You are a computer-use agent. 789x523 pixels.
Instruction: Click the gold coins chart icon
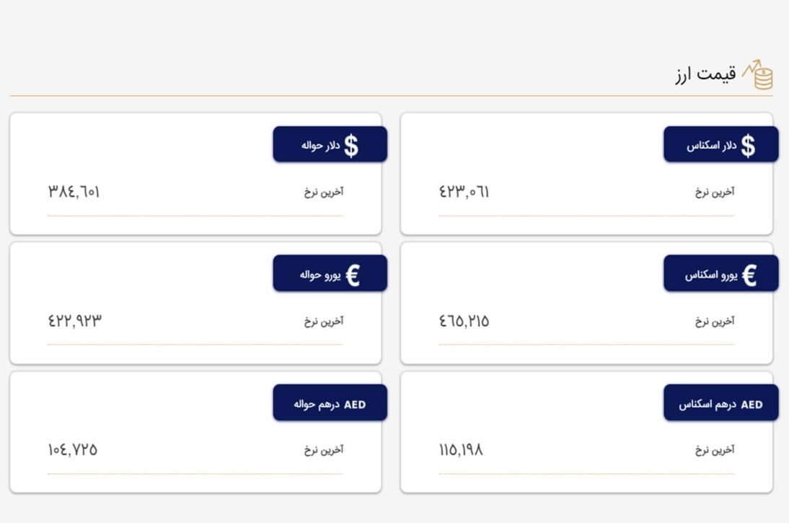tap(758, 75)
